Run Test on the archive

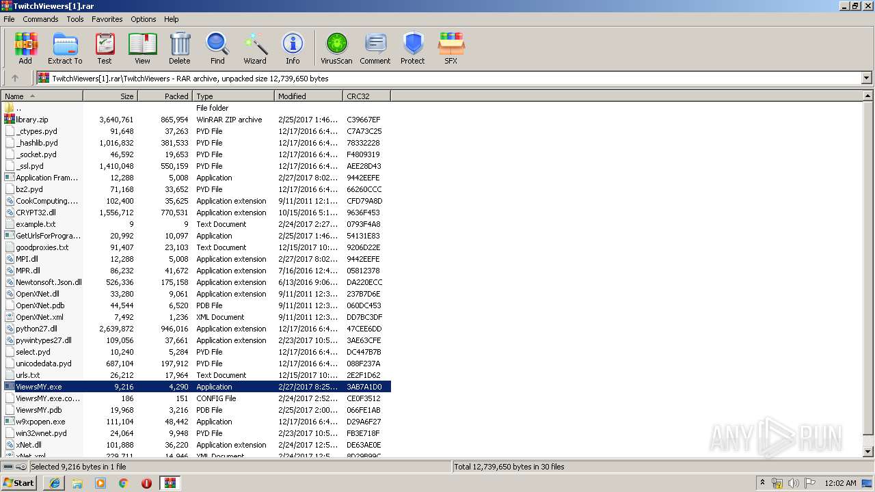(x=104, y=49)
